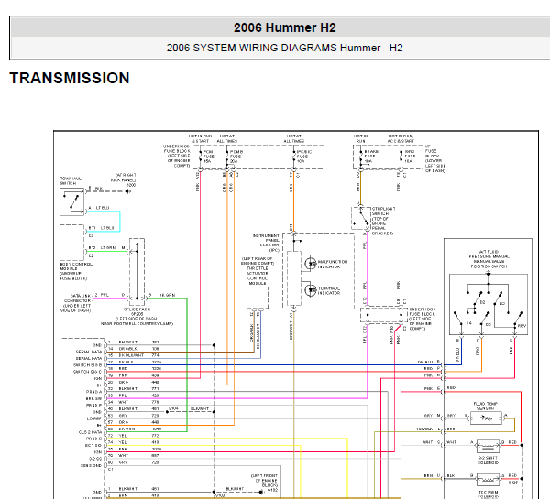The height and width of the screenshot is (499, 550).
Task: Click the Fluid Temp Sensor resistor symbol
Action: (x=486, y=418)
